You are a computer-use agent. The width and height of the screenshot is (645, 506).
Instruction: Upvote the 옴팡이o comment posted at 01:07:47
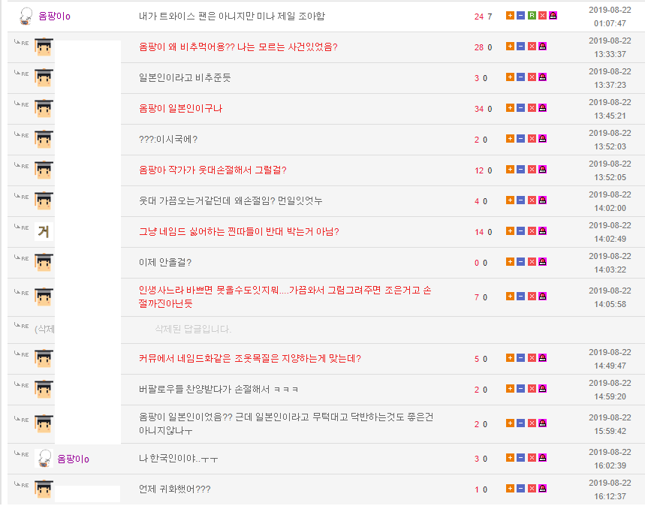coord(510,16)
